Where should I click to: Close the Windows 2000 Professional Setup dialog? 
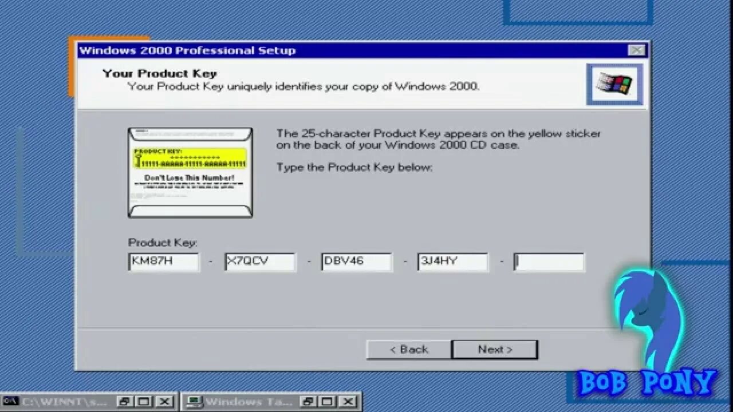click(636, 50)
